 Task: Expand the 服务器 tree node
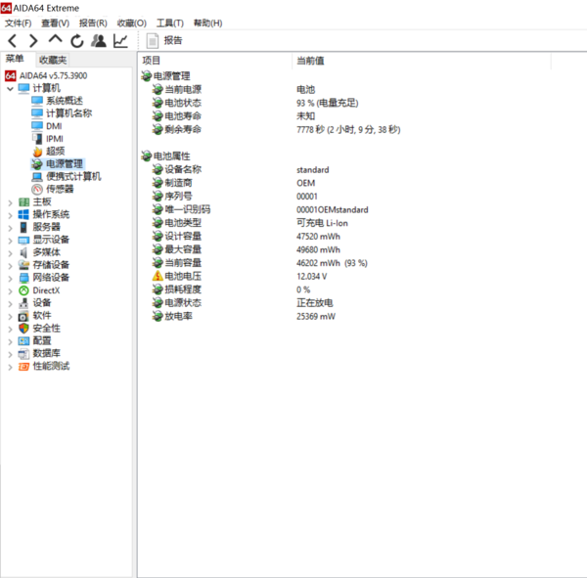pyautogui.click(x=11, y=228)
